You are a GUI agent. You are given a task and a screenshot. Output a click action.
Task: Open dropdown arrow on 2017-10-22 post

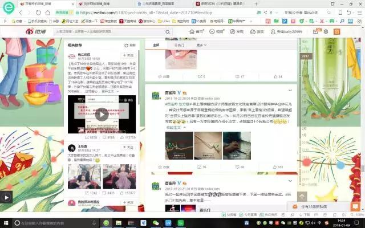click(290, 90)
